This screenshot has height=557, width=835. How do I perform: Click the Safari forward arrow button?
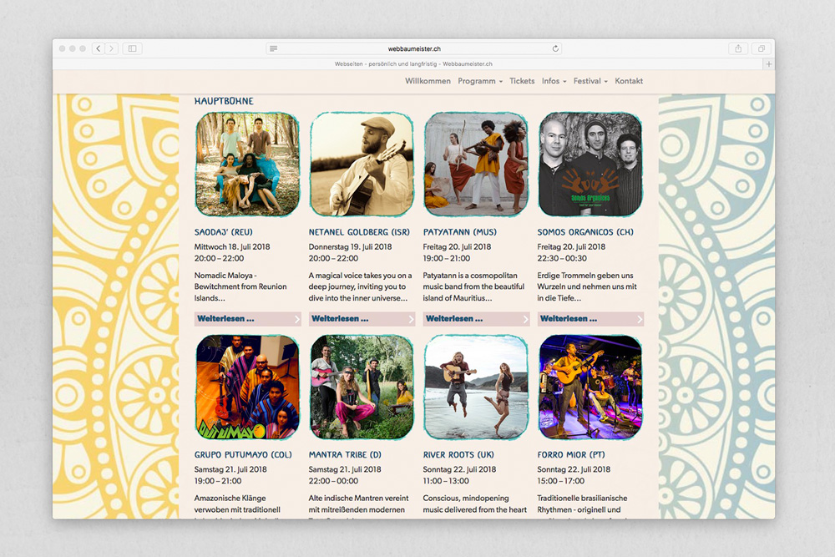tap(112, 49)
